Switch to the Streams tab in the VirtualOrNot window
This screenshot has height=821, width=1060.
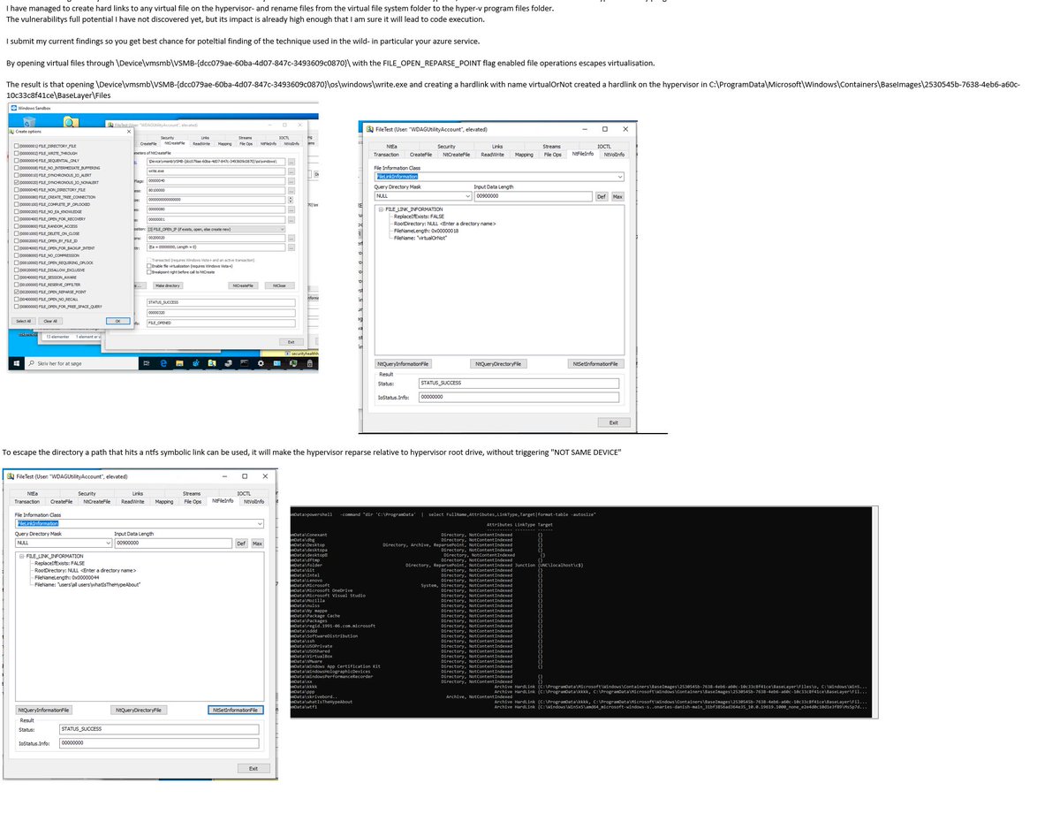(551, 146)
